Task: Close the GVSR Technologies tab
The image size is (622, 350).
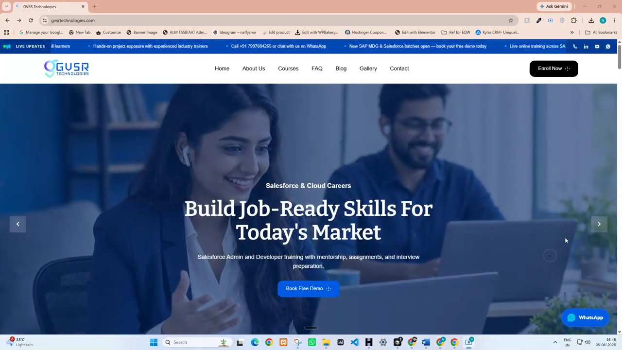Action: [x=83, y=7]
